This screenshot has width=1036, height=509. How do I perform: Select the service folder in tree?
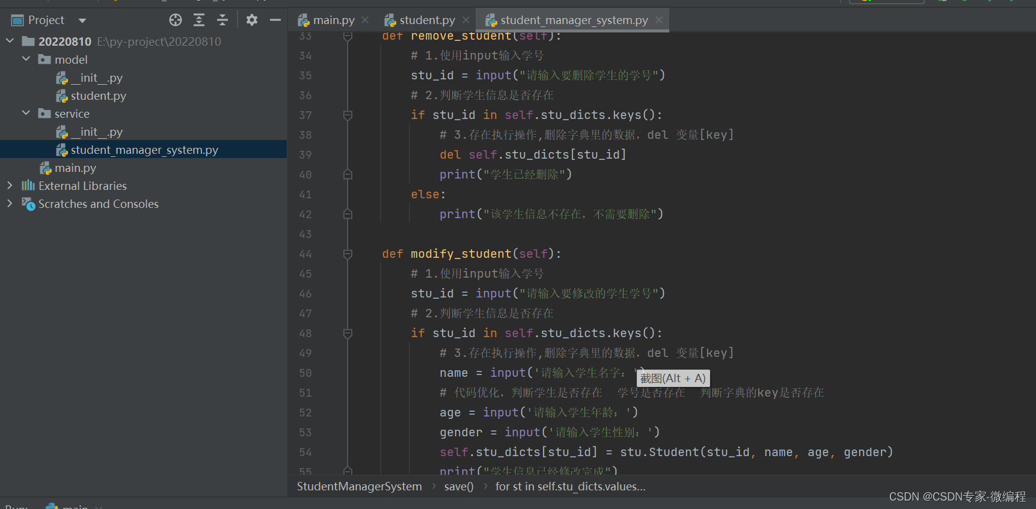(x=72, y=114)
